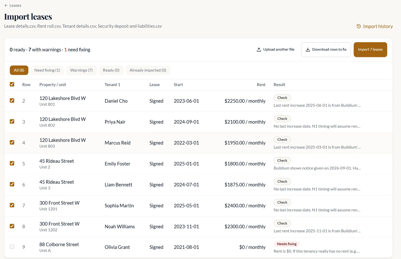Click the download icon in Download rows to fix
Screen dimensions: 401x259
tap(308, 50)
